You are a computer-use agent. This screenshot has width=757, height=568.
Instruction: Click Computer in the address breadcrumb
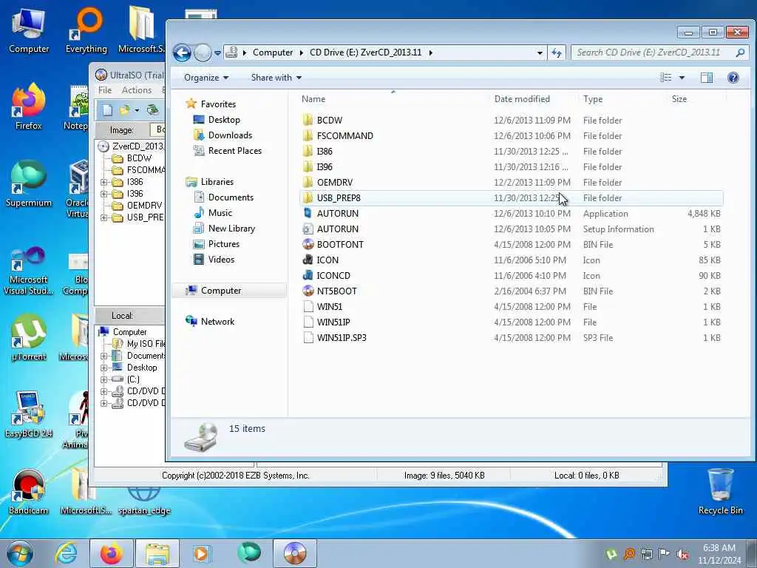click(x=273, y=53)
